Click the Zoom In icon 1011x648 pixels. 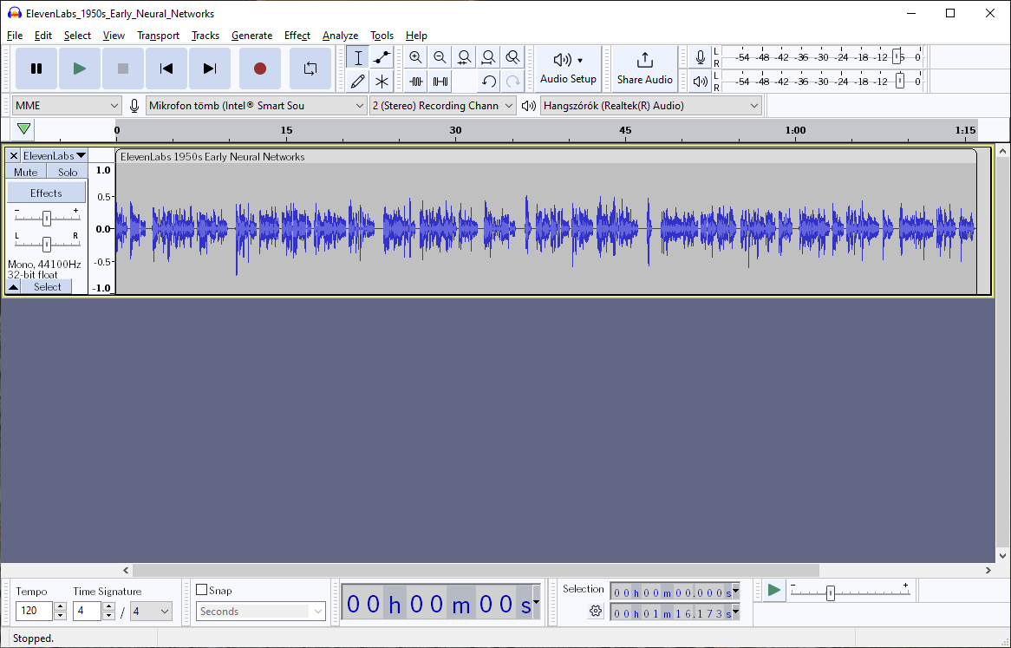(415, 56)
